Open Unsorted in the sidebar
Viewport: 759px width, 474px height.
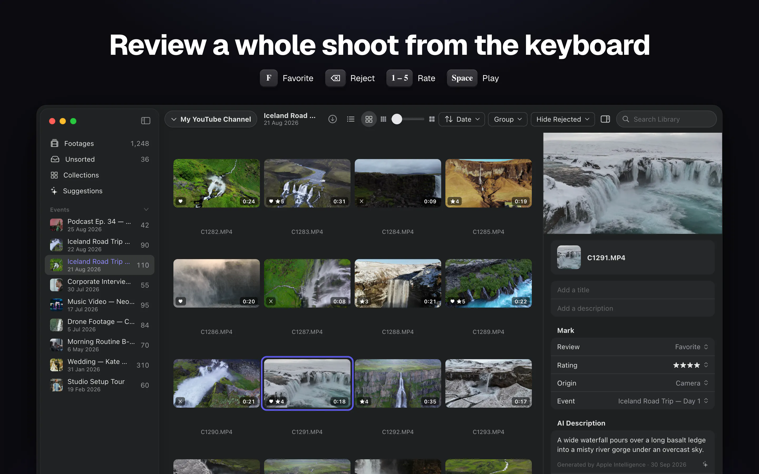[100, 159]
